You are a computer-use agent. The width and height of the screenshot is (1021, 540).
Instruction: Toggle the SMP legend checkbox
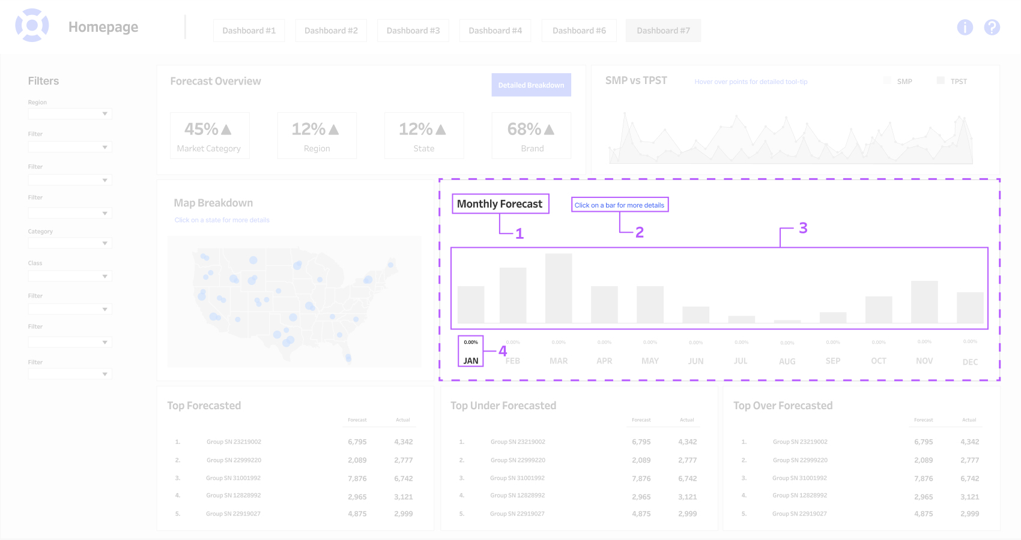(887, 80)
